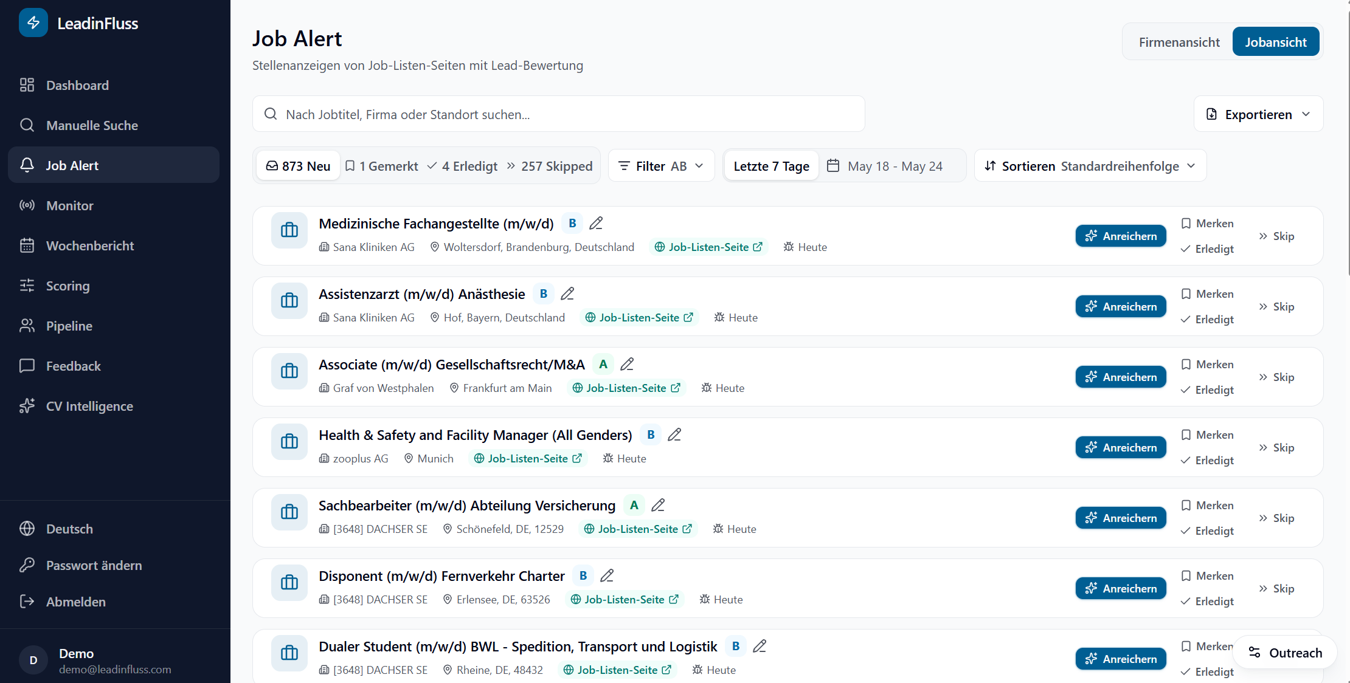1350x683 pixels.
Task: Focus the job title search field
Action: coord(558,114)
